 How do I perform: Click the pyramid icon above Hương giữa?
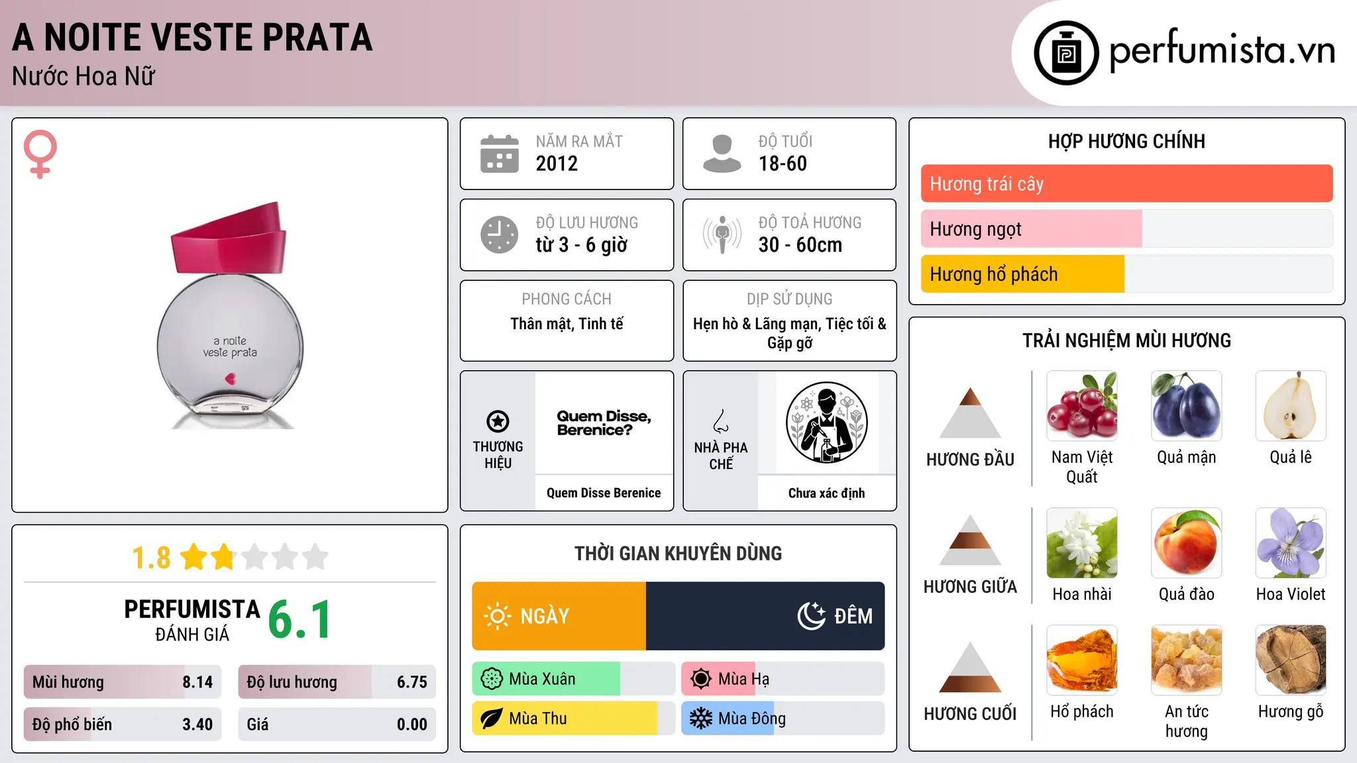970,540
